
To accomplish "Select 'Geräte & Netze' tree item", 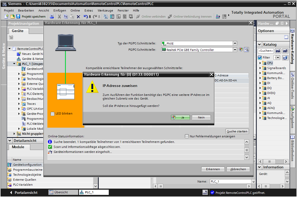I will click(30, 59).
